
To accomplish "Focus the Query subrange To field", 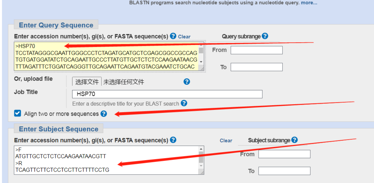I will click(257, 67).
